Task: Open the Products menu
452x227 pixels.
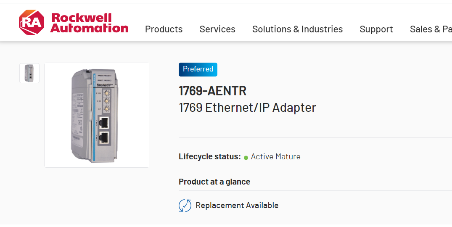Action: coord(164,29)
